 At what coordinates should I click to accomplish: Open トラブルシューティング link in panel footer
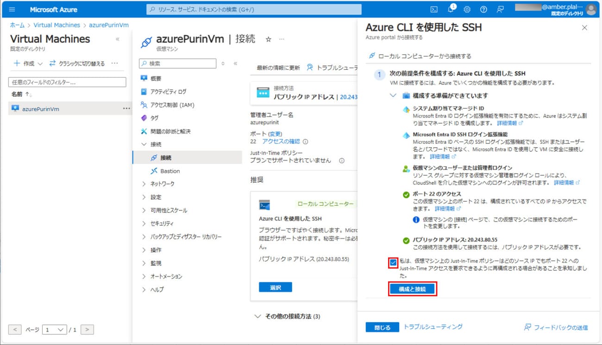point(433,327)
